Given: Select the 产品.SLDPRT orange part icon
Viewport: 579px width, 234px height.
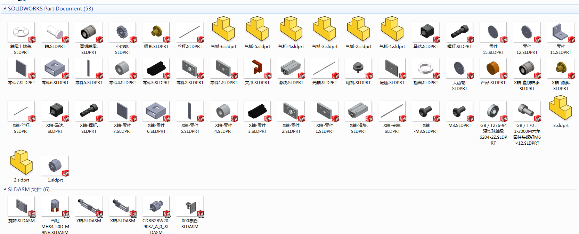Looking at the screenshot, I should point(494,68).
